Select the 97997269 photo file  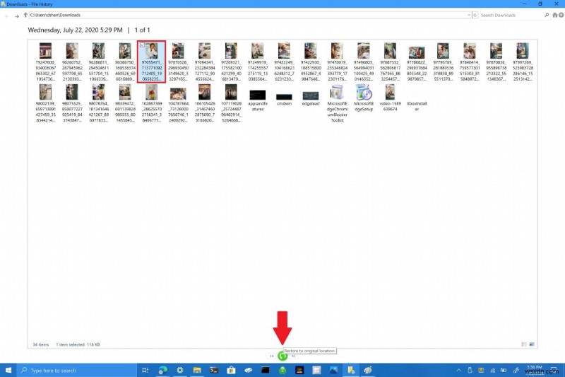(523, 62)
